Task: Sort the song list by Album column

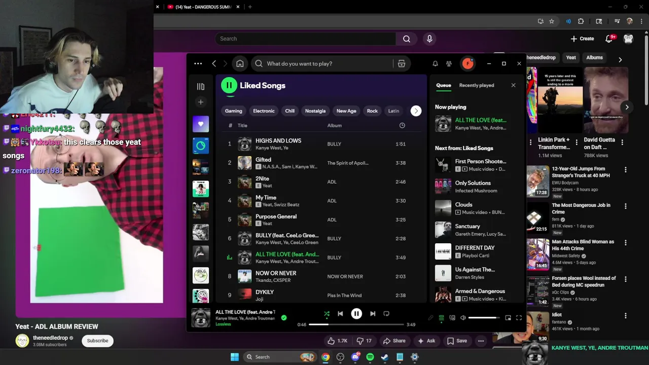Action: tap(334, 125)
